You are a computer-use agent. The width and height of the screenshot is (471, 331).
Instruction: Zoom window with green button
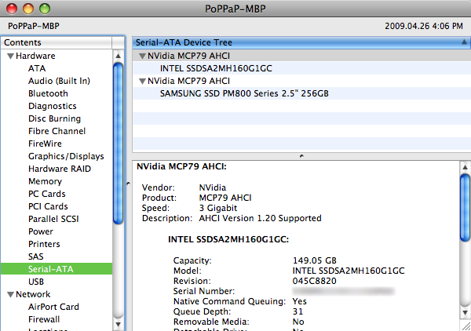tap(45, 9)
